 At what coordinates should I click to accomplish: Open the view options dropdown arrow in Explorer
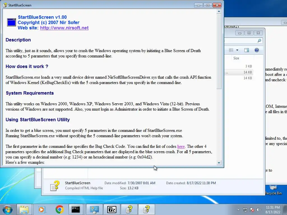coord(237,50)
